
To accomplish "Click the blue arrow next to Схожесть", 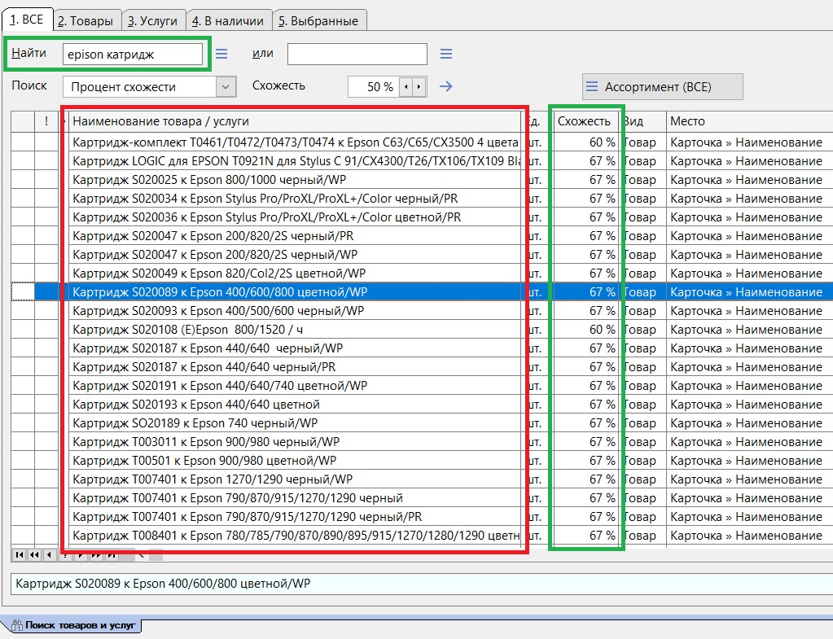I will [x=445, y=86].
